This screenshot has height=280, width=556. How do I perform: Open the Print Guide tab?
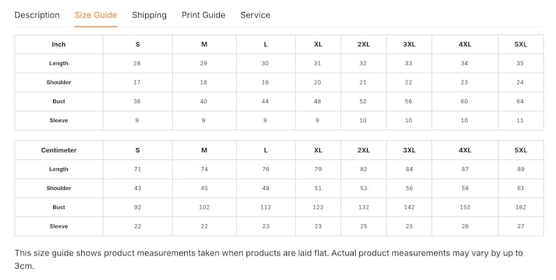click(x=204, y=15)
